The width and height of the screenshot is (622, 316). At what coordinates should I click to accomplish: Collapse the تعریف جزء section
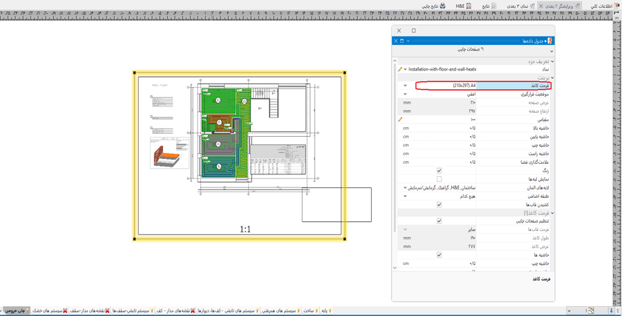[552, 62]
